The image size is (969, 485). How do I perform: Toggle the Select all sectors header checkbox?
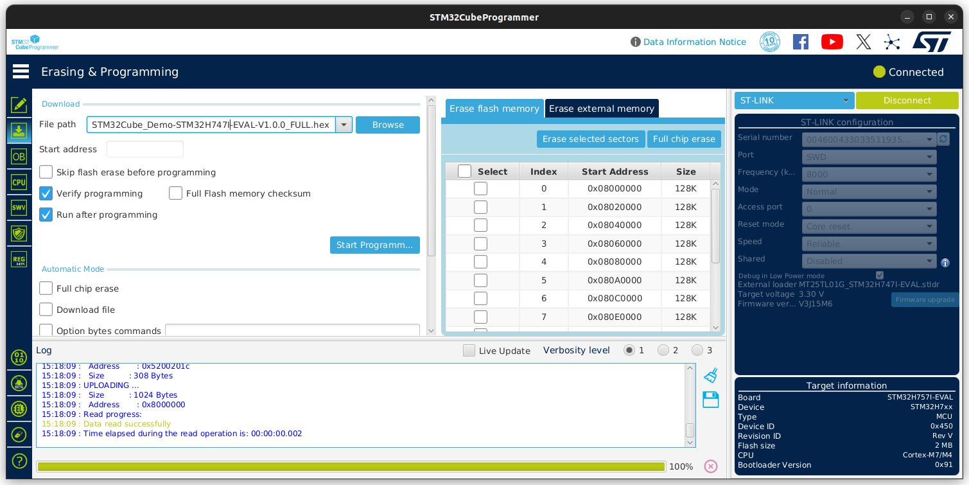click(x=464, y=172)
